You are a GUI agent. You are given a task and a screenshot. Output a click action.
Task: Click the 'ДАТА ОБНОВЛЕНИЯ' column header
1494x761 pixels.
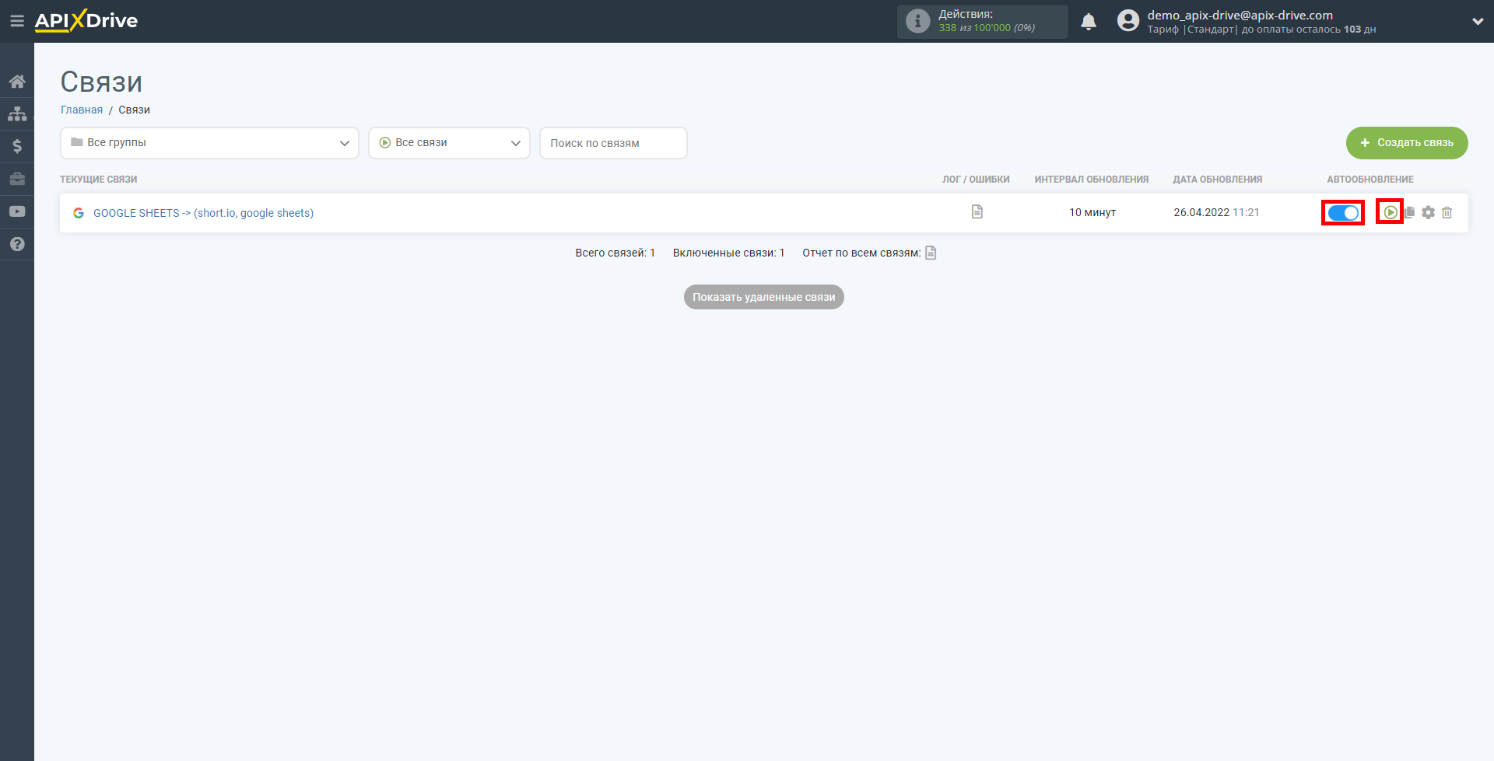click(x=1218, y=180)
